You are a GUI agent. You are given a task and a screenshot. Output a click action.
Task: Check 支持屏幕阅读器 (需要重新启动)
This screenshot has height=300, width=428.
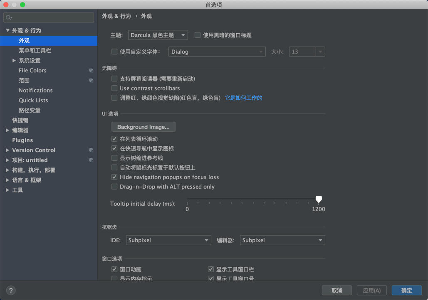114,79
